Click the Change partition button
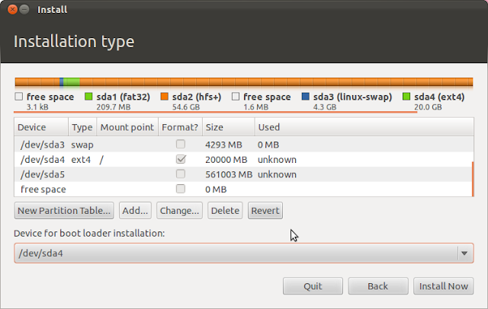The image size is (488, 309). (179, 211)
